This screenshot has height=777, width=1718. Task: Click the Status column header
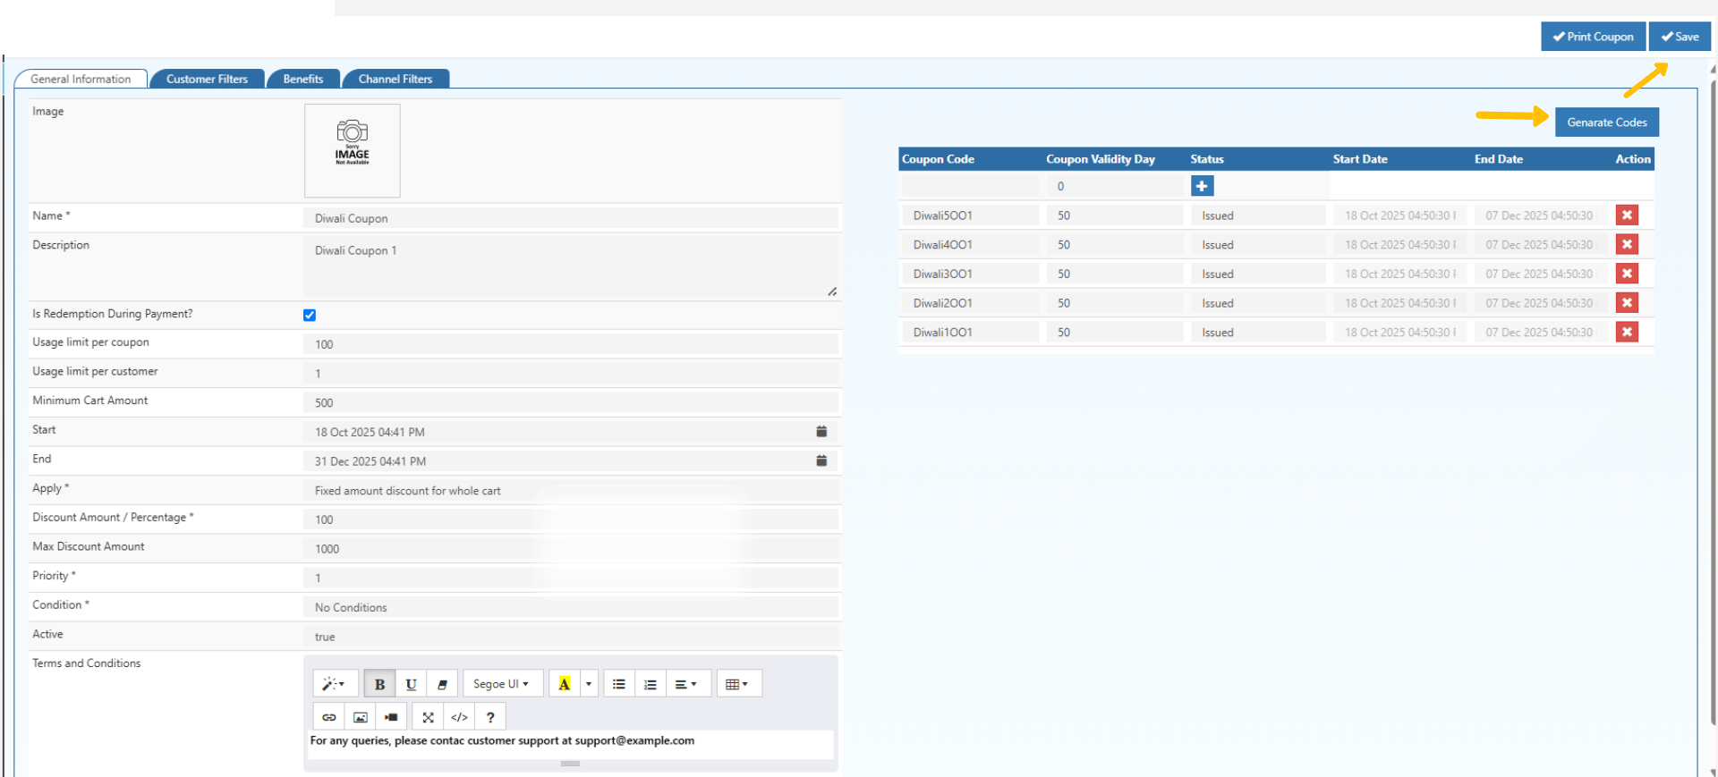1207,159
